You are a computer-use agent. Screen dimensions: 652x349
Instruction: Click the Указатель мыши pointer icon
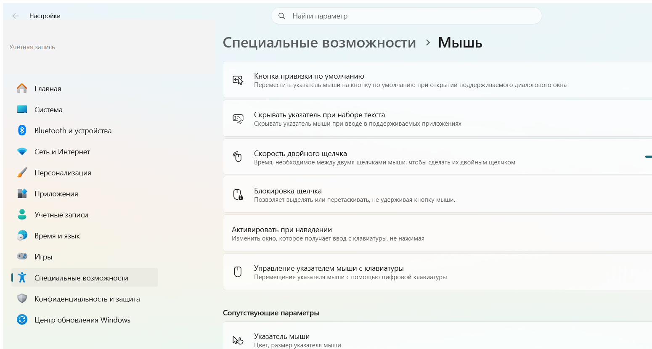coord(238,340)
